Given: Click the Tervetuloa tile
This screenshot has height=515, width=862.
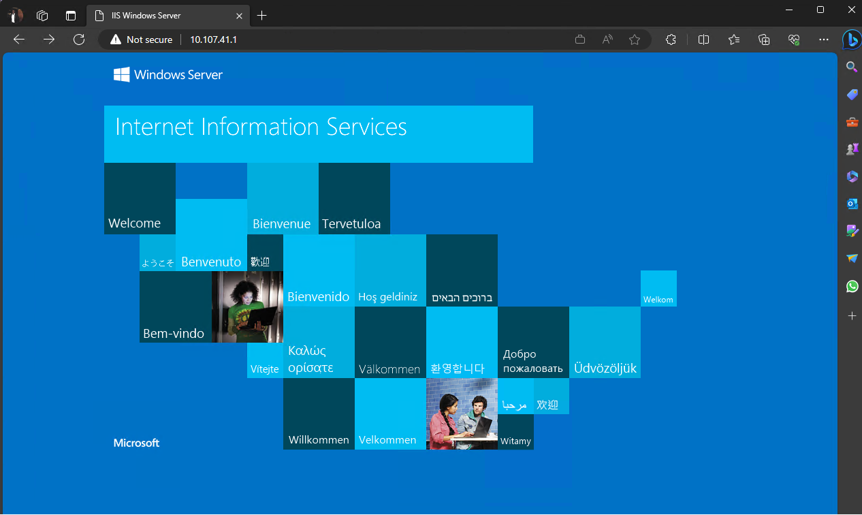Looking at the screenshot, I should tap(354, 198).
